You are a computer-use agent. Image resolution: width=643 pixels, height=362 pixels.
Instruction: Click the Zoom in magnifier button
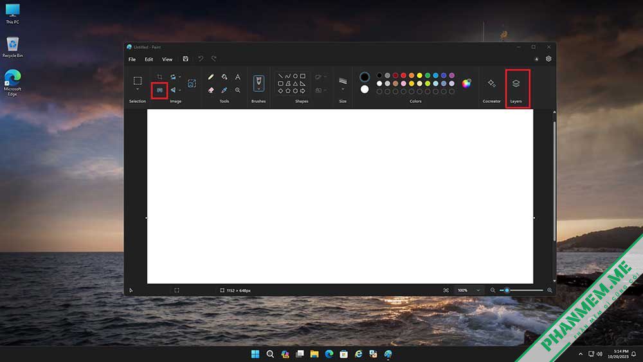550,290
